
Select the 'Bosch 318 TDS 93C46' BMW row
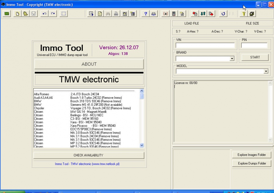coord(86,101)
